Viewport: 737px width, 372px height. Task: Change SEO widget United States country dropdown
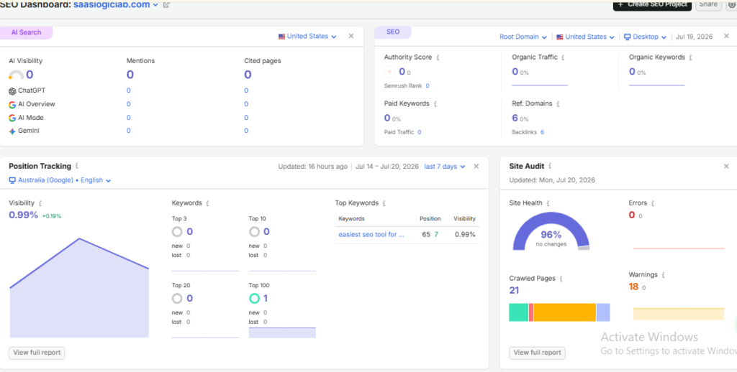coord(585,37)
